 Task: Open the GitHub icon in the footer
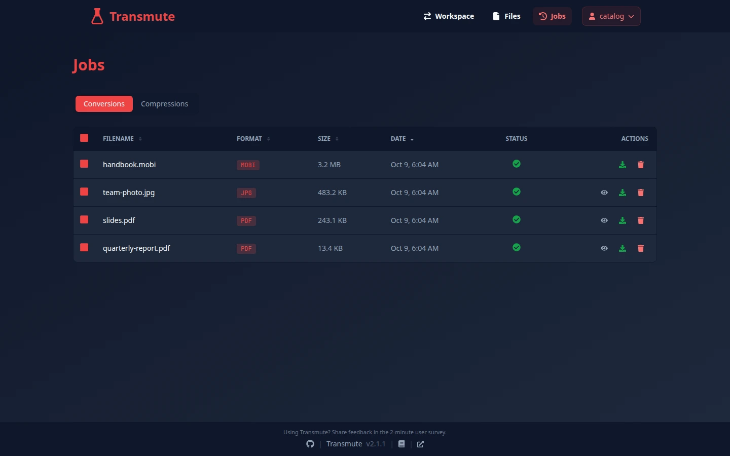(x=310, y=444)
